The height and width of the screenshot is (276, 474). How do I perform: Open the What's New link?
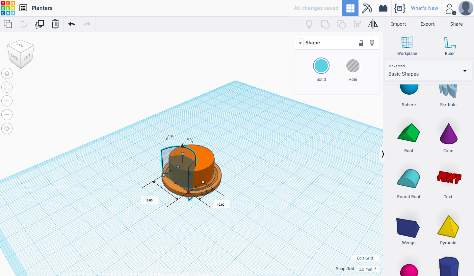pos(424,8)
